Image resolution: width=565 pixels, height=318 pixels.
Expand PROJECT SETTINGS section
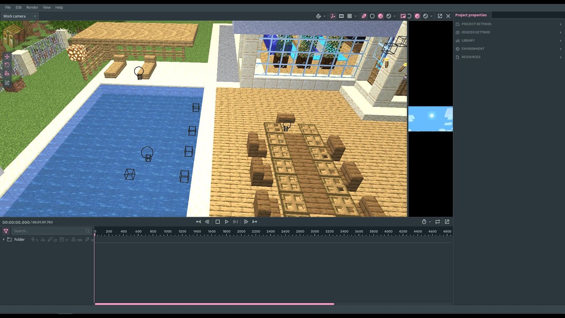[x=509, y=24]
